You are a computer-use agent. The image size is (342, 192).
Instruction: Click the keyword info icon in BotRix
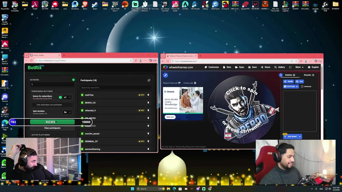(x=73, y=80)
